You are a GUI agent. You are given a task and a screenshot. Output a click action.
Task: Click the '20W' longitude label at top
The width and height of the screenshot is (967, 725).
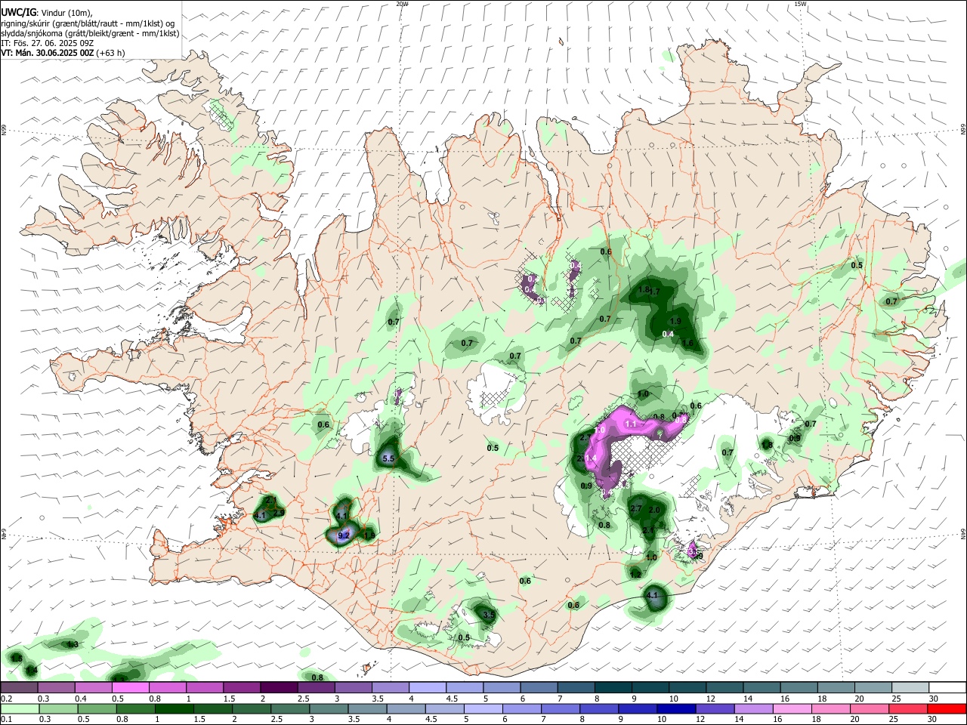pyautogui.click(x=403, y=4)
